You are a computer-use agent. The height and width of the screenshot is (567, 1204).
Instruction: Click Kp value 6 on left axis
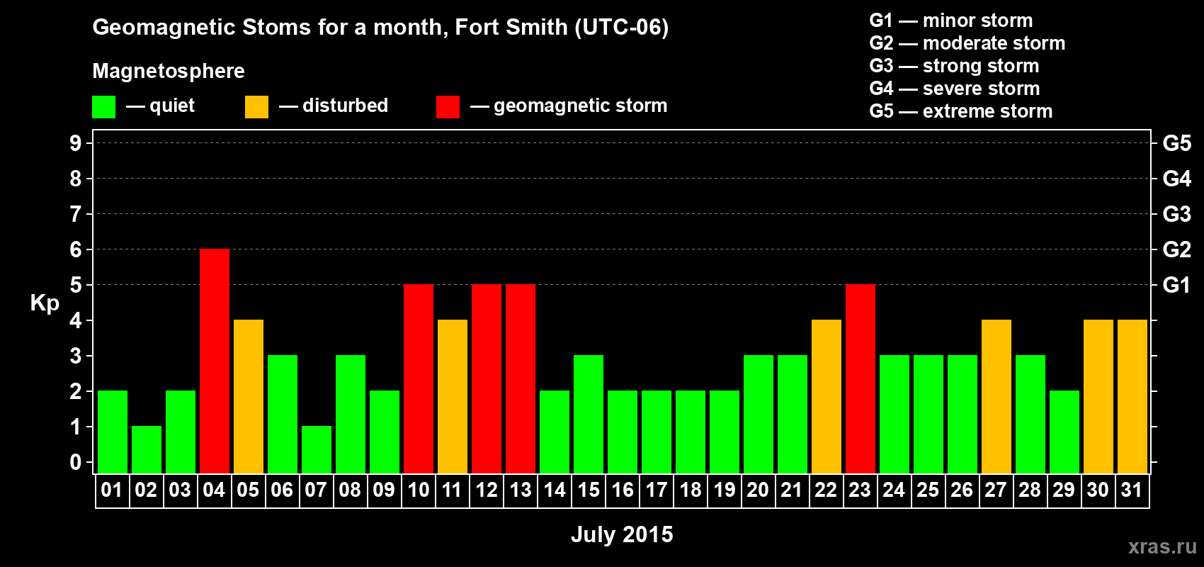[76, 249]
